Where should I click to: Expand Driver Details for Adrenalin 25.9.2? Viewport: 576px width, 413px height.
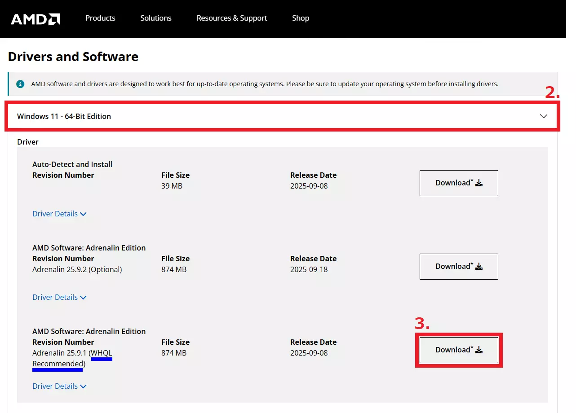coord(59,297)
